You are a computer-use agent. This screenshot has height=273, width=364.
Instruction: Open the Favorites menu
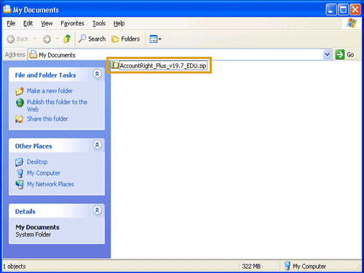pyautogui.click(x=72, y=23)
